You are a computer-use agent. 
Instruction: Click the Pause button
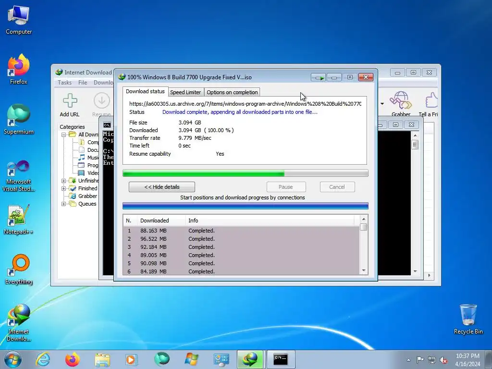click(x=286, y=187)
